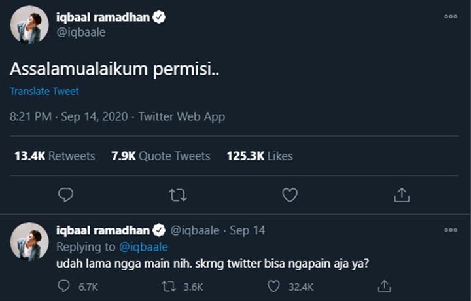
Task: Click Translate Tweet link
Action: [44, 92]
